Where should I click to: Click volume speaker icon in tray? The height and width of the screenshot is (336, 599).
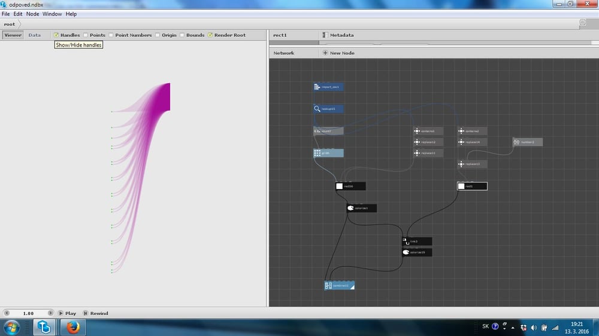click(534, 328)
